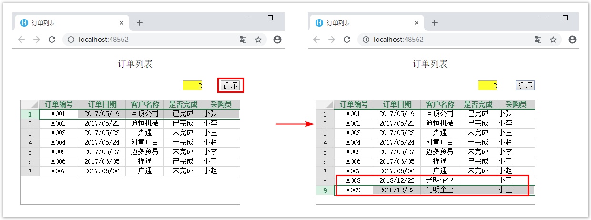
Task: Click cell A008 in right table
Action: (x=354, y=180)
